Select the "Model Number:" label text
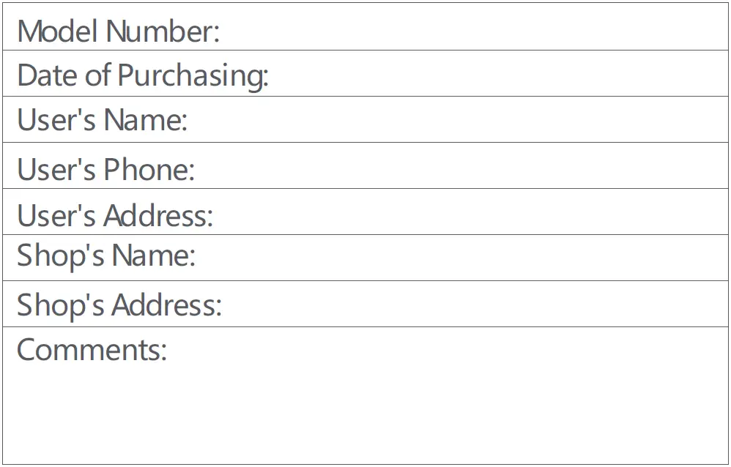The image size is (731, 467). tap(118, 31)
